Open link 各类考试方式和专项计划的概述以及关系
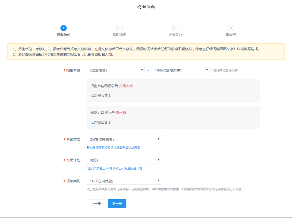This screenshot has height=218, width=292. coord(113,148)
